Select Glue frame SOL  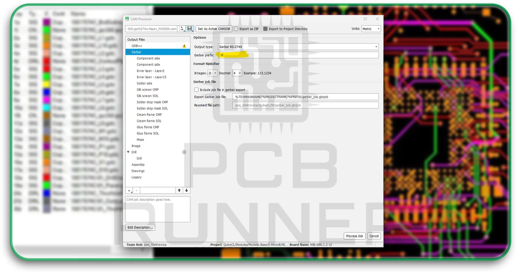(x=148, y=134)
